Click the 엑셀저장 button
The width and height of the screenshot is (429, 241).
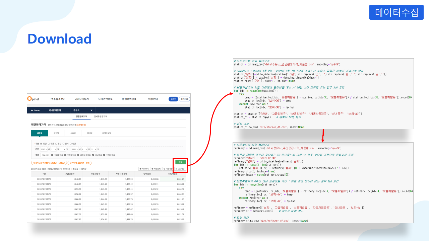tap(168, 169)
